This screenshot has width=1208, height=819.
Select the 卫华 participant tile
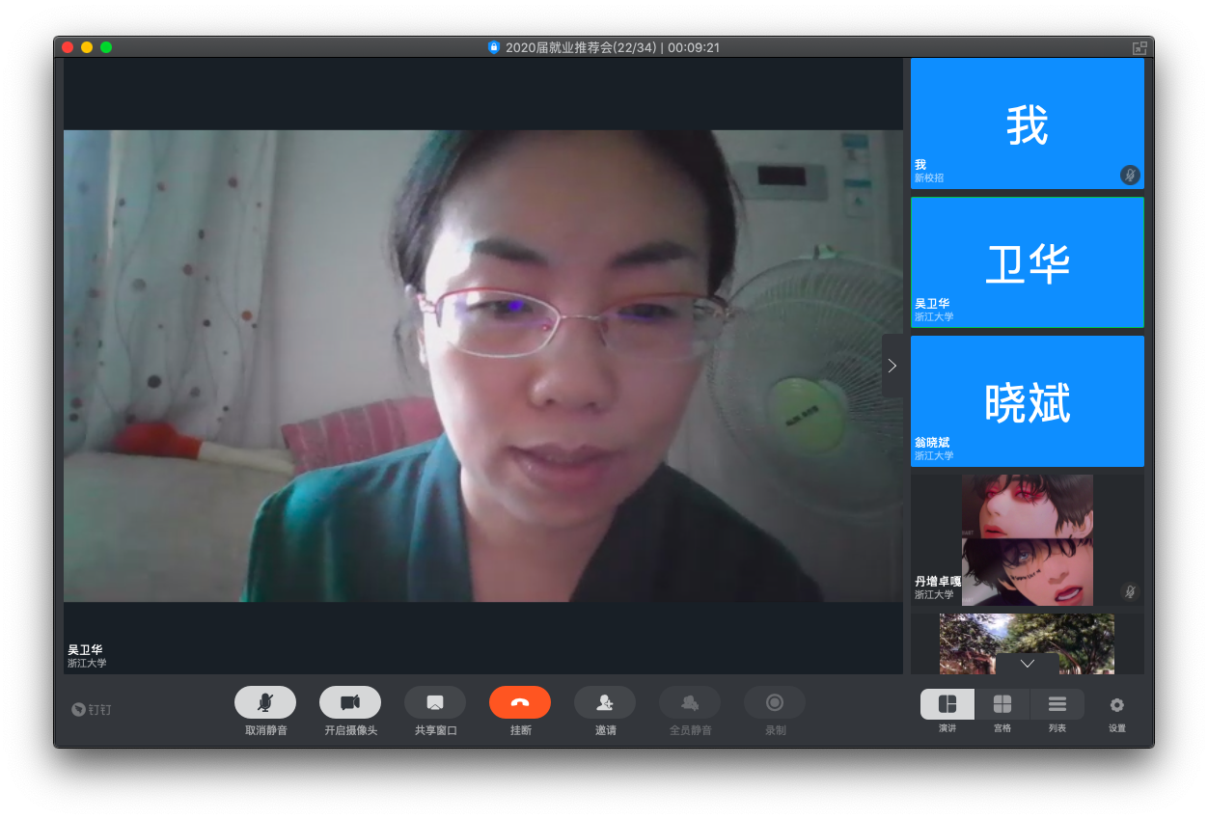pos(1028,262)
